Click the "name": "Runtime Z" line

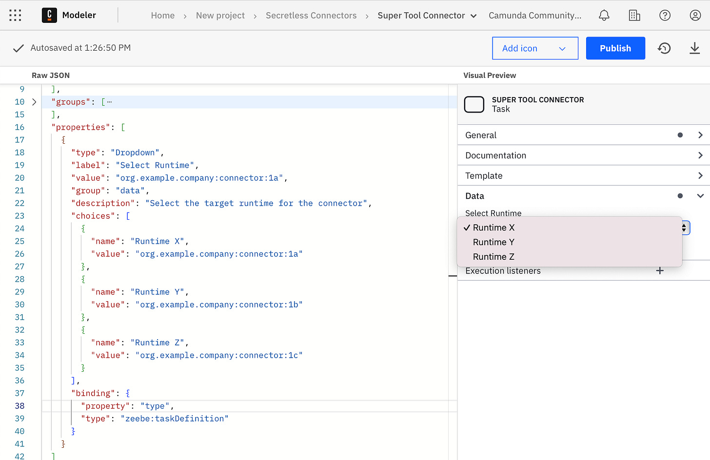[x=139, y=343]
